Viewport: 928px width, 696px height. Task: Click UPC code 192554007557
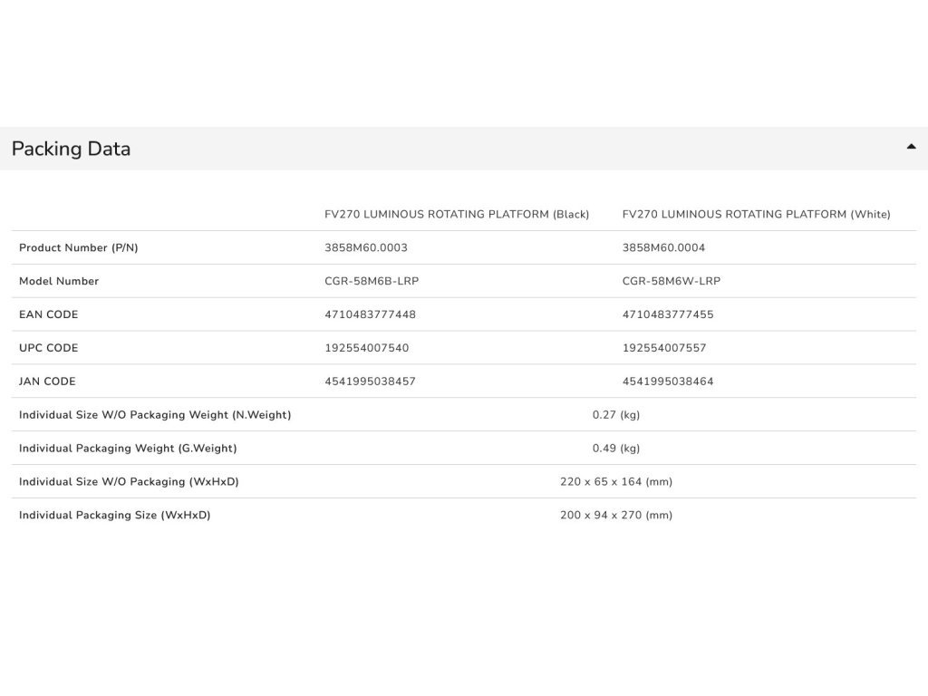point(664,348)
